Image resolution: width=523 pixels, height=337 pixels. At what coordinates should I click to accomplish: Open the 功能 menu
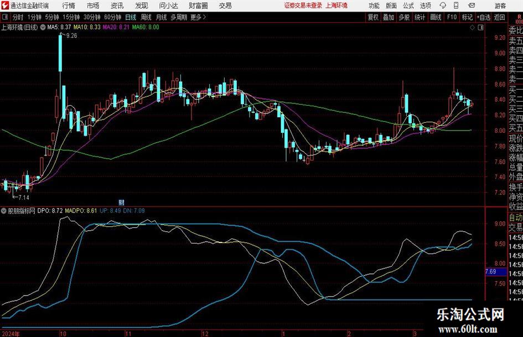[x=374, y=6]
